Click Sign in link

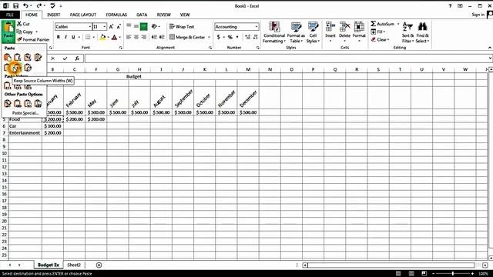point(478,15)
